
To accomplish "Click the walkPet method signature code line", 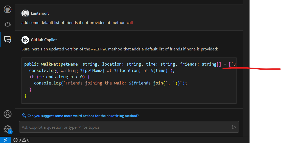I will tap(130, 64).
